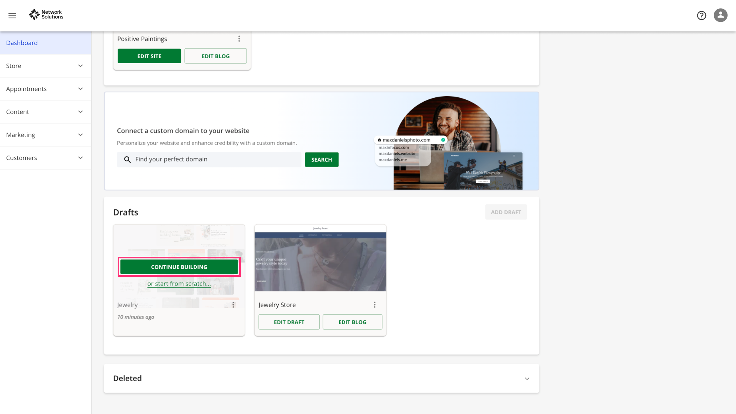Click the magnifier icon in domain search
The height and width of the screenshot is (414, 736).
coord(127,159)
